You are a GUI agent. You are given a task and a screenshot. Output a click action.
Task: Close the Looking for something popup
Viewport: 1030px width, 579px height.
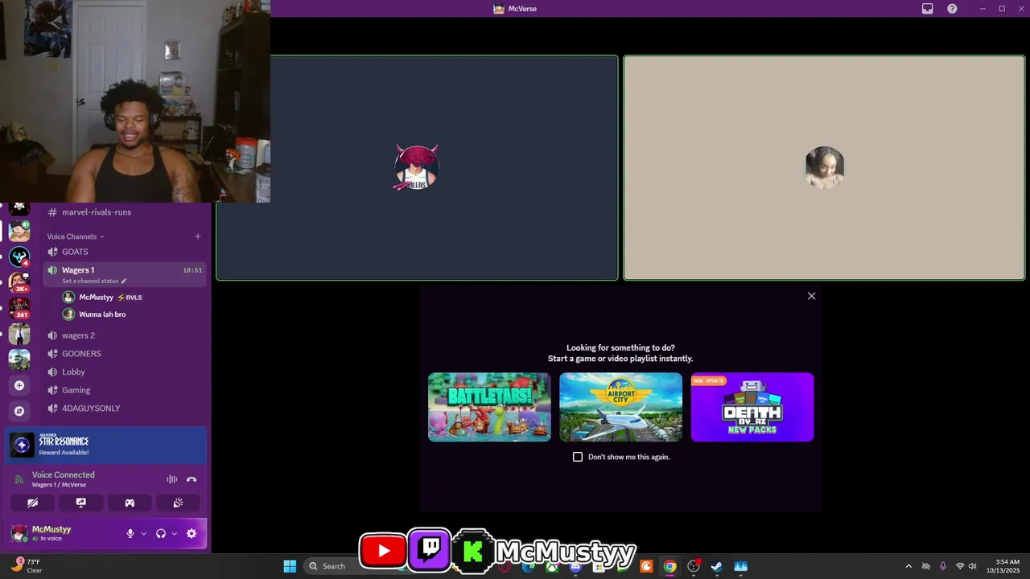(x=811, y=296)
